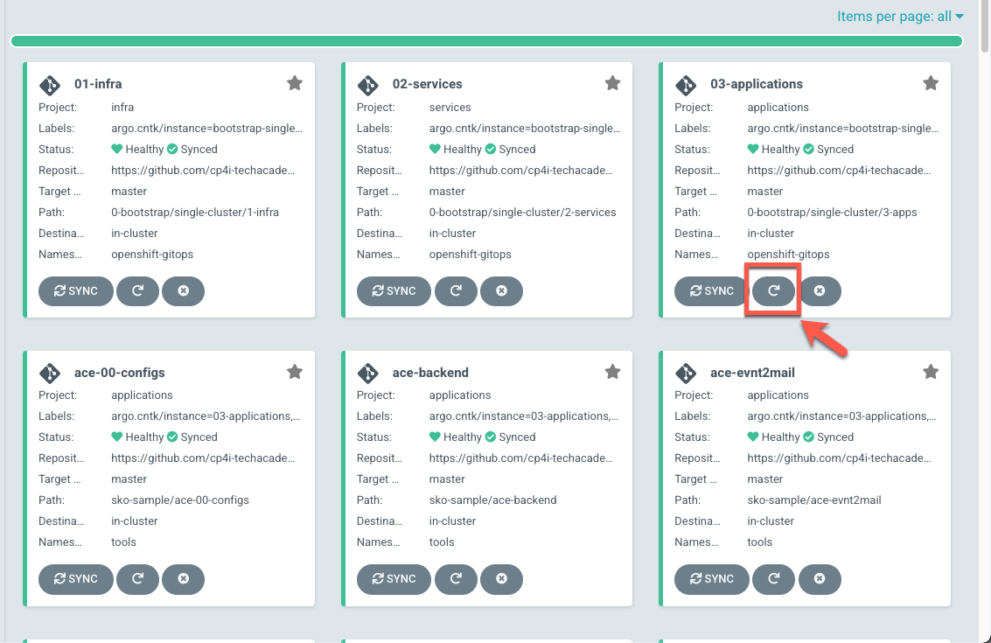Star the ace-evnt2mail application
The width and height of the screenshot is (991, 643).
(931, 372)
